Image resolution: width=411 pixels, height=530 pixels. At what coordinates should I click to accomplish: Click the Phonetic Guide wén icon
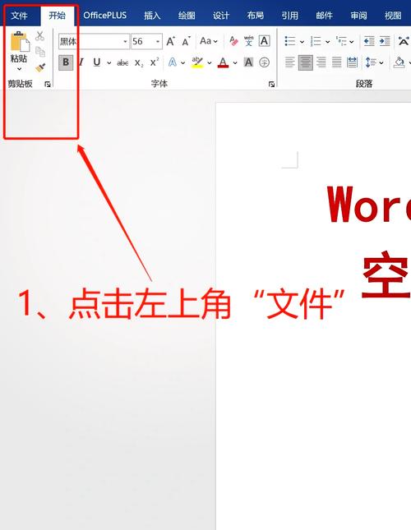pyautogui.click(x=249, y=41)
